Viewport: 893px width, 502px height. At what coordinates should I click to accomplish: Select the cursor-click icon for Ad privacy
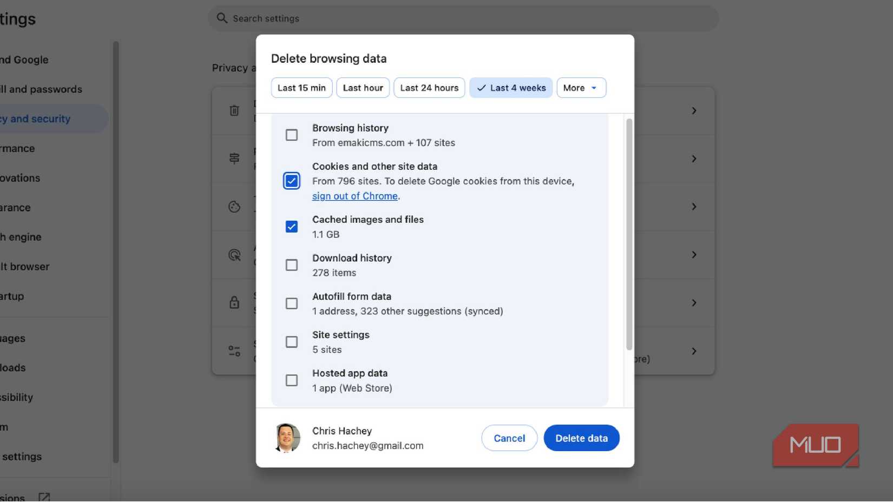point(234,254)
